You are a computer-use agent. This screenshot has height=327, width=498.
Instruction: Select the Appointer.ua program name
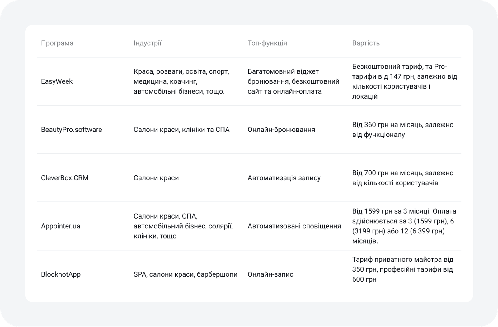(x=60, y=226)
